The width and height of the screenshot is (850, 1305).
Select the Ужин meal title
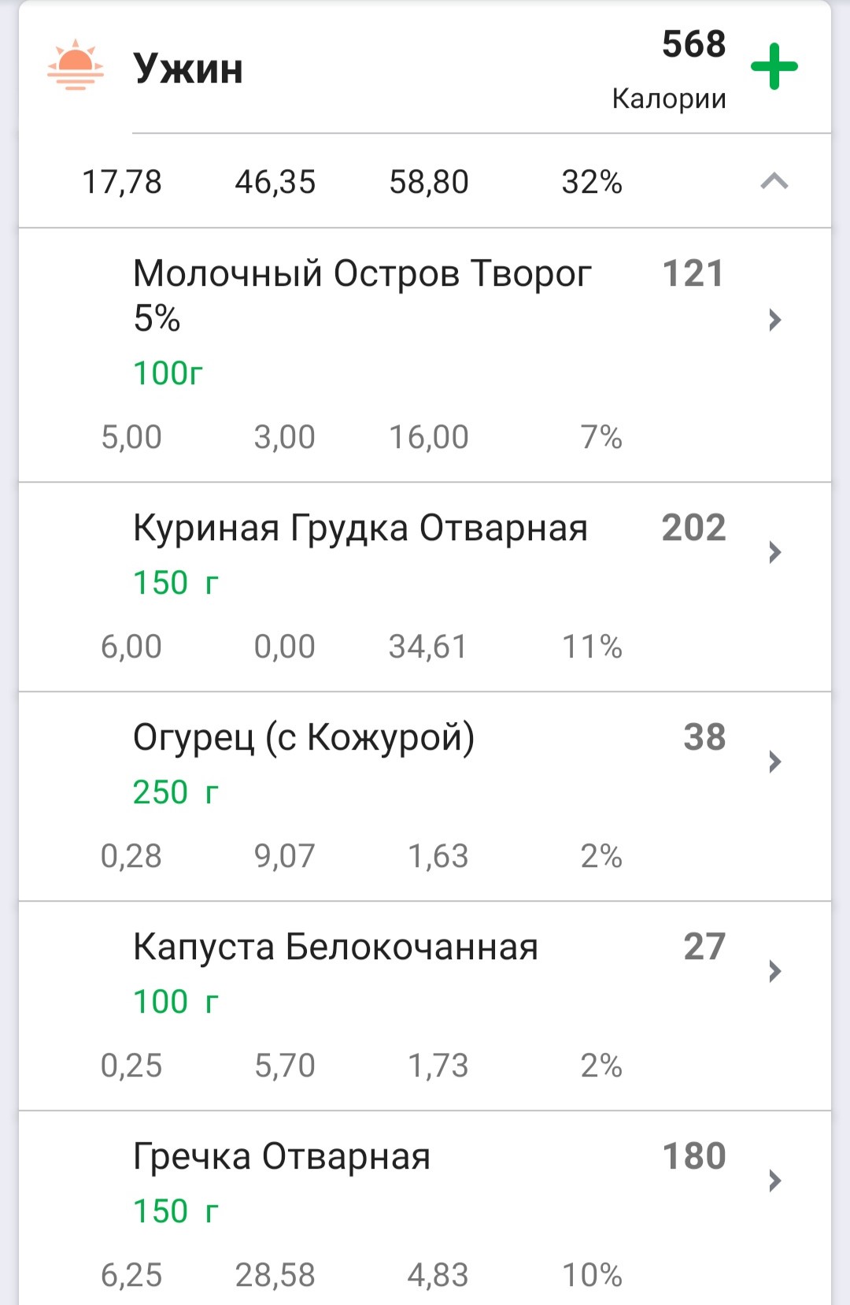[188, 69]
